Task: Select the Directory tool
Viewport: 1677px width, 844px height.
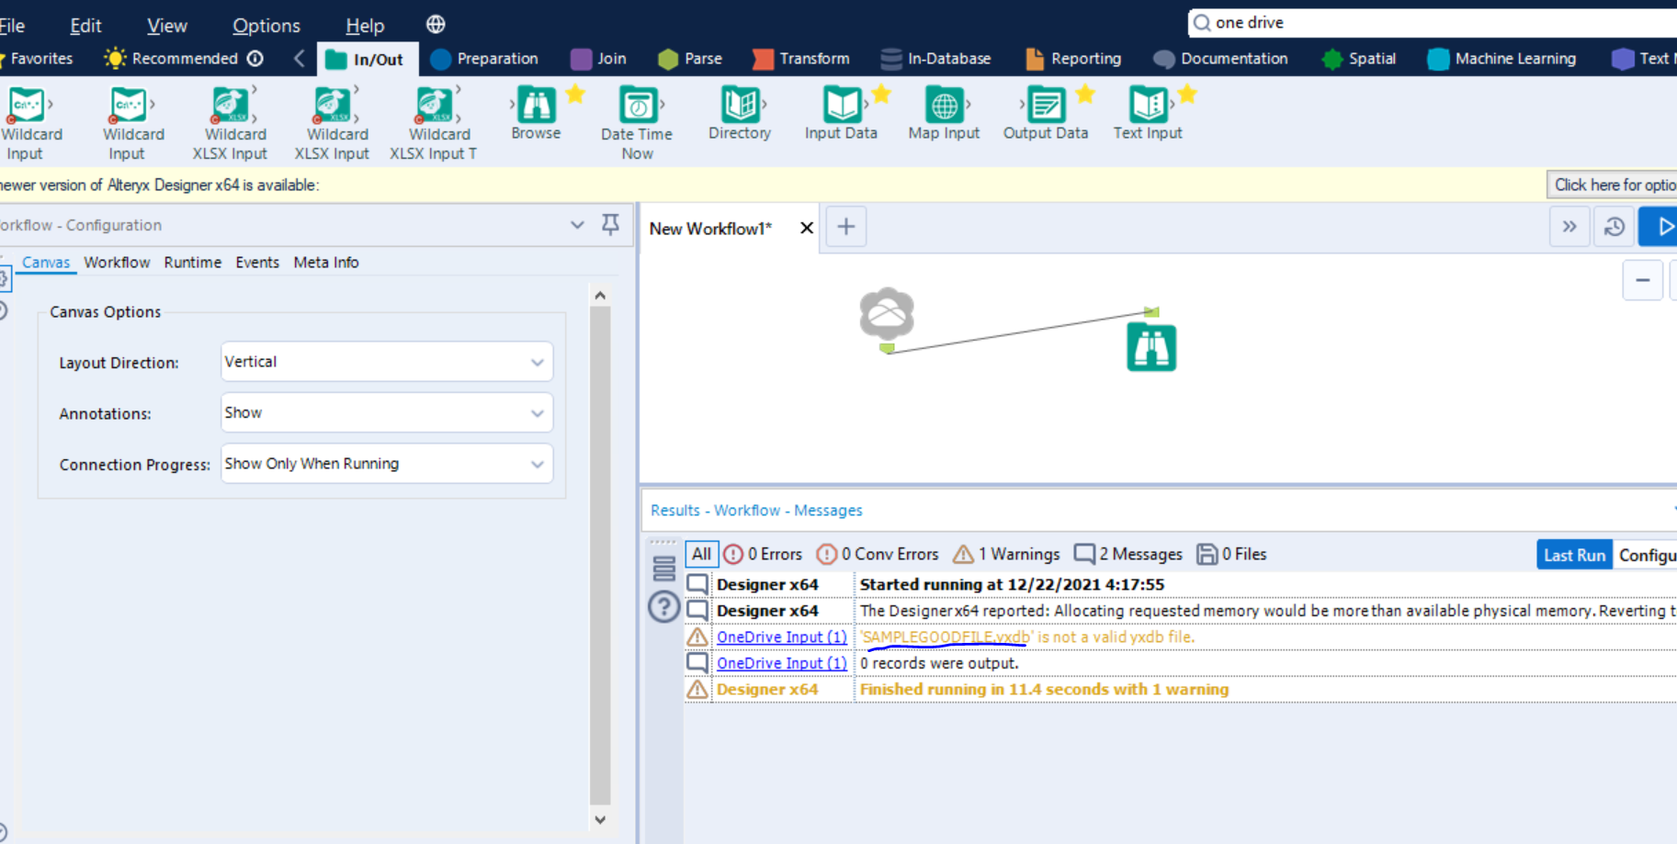Action: click(x=740, y=113)
